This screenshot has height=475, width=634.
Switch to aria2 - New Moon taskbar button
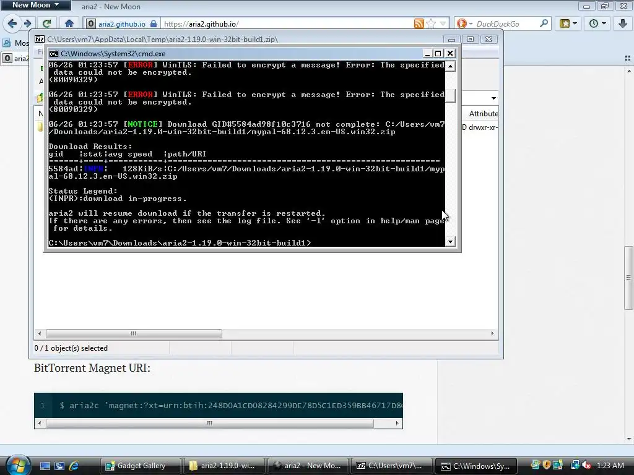(308, 466)
